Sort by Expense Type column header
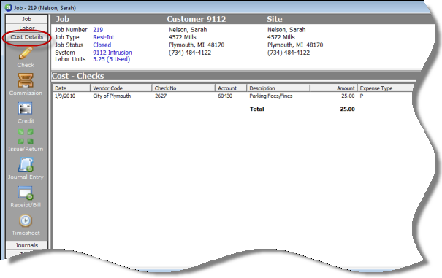 click(x=385, y=88)
